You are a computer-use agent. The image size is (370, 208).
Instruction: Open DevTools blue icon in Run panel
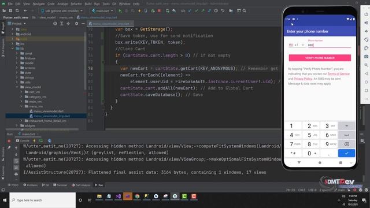(50, 141)
